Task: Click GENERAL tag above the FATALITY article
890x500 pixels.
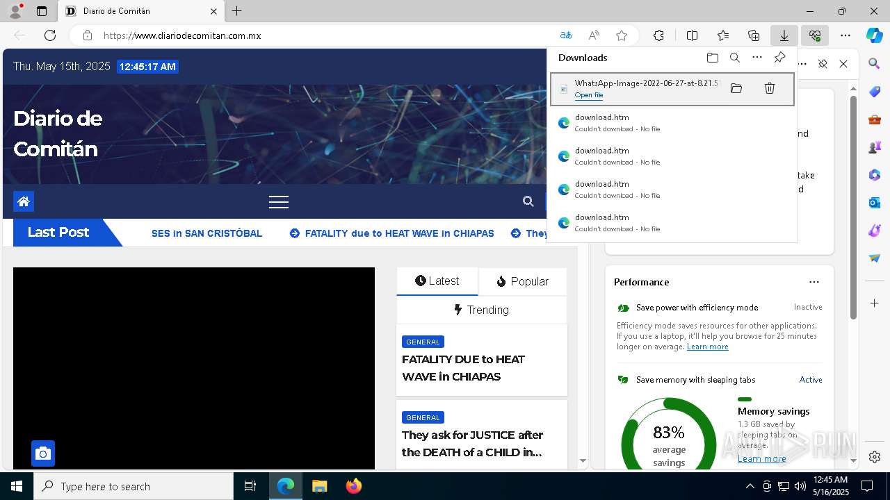Action: click(423, 342)
